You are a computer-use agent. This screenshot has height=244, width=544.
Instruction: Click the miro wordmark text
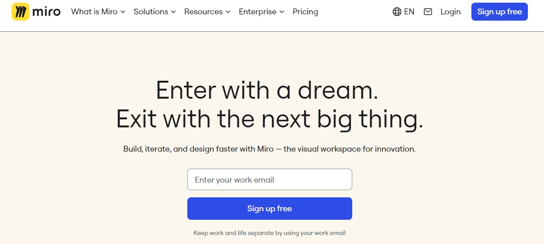(47, 12)
